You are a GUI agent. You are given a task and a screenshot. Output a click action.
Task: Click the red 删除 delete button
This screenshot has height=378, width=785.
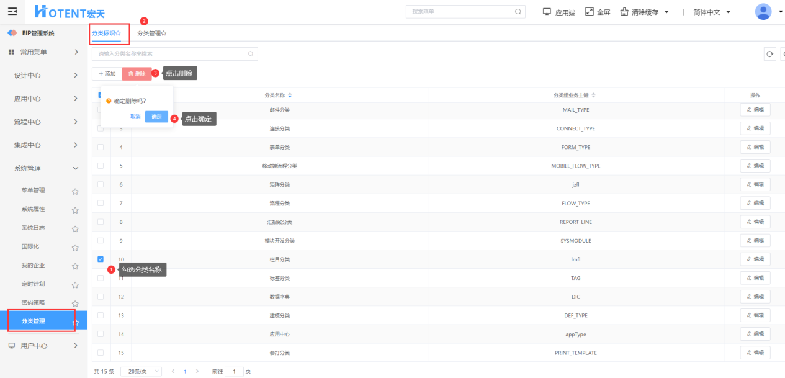pos(137,74)
